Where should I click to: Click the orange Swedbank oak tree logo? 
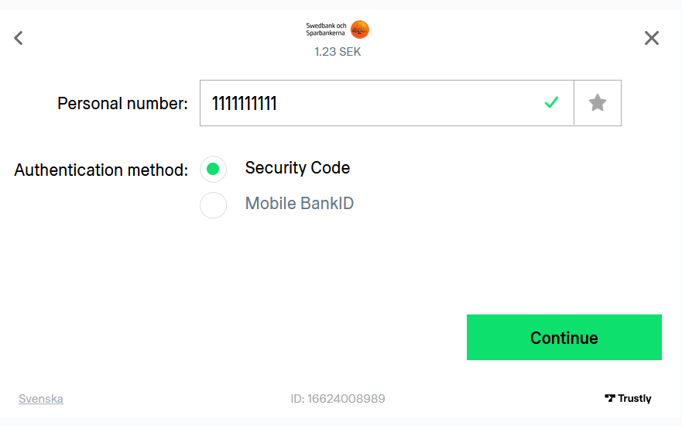(x=360, y=29)
